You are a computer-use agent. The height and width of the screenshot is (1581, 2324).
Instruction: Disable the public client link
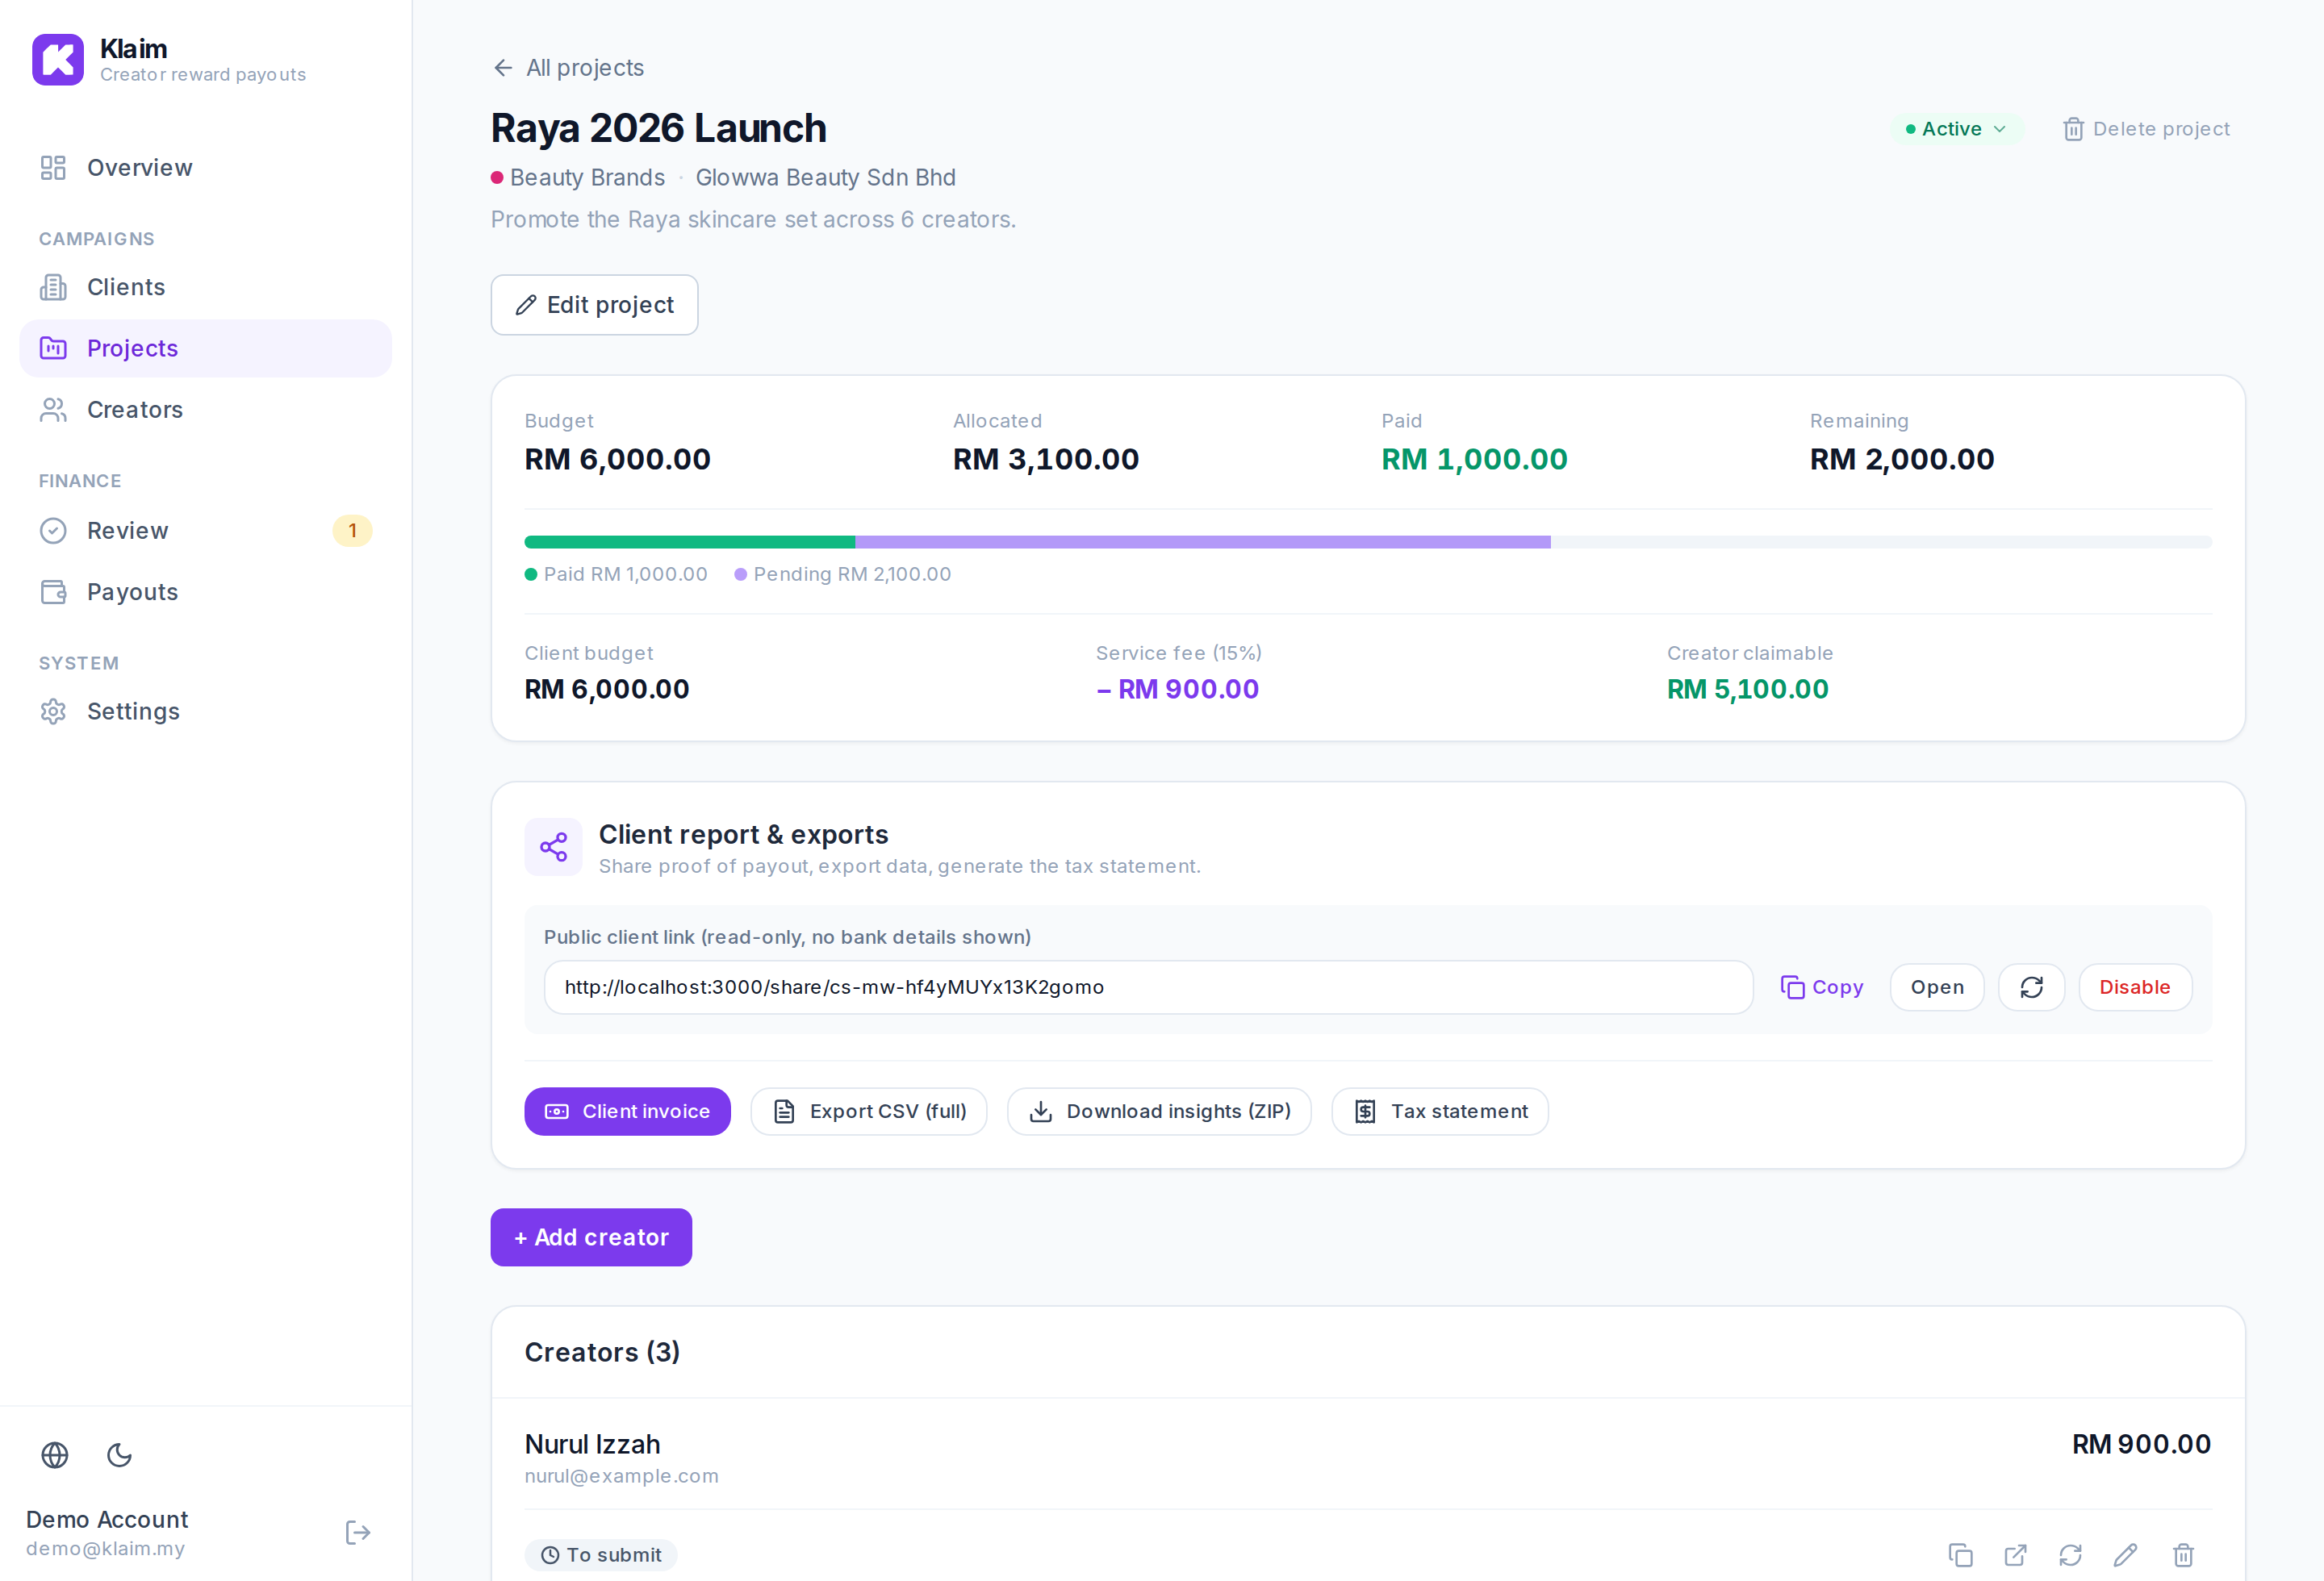coord(2135,987)
